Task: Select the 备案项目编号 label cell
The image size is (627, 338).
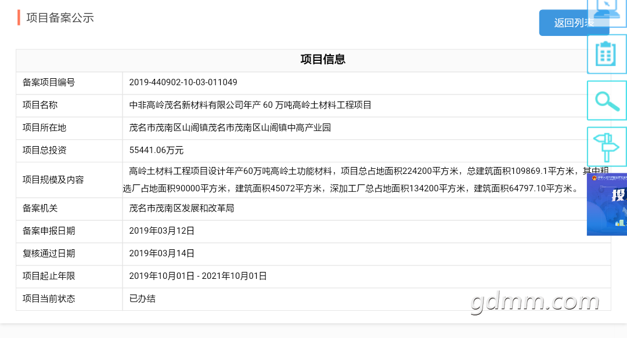Action: point(69,83)
